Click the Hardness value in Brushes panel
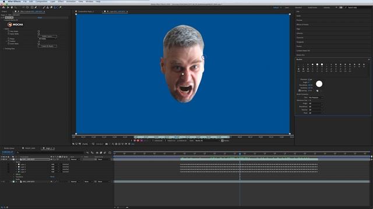373x209 pixels. (310, 88)
